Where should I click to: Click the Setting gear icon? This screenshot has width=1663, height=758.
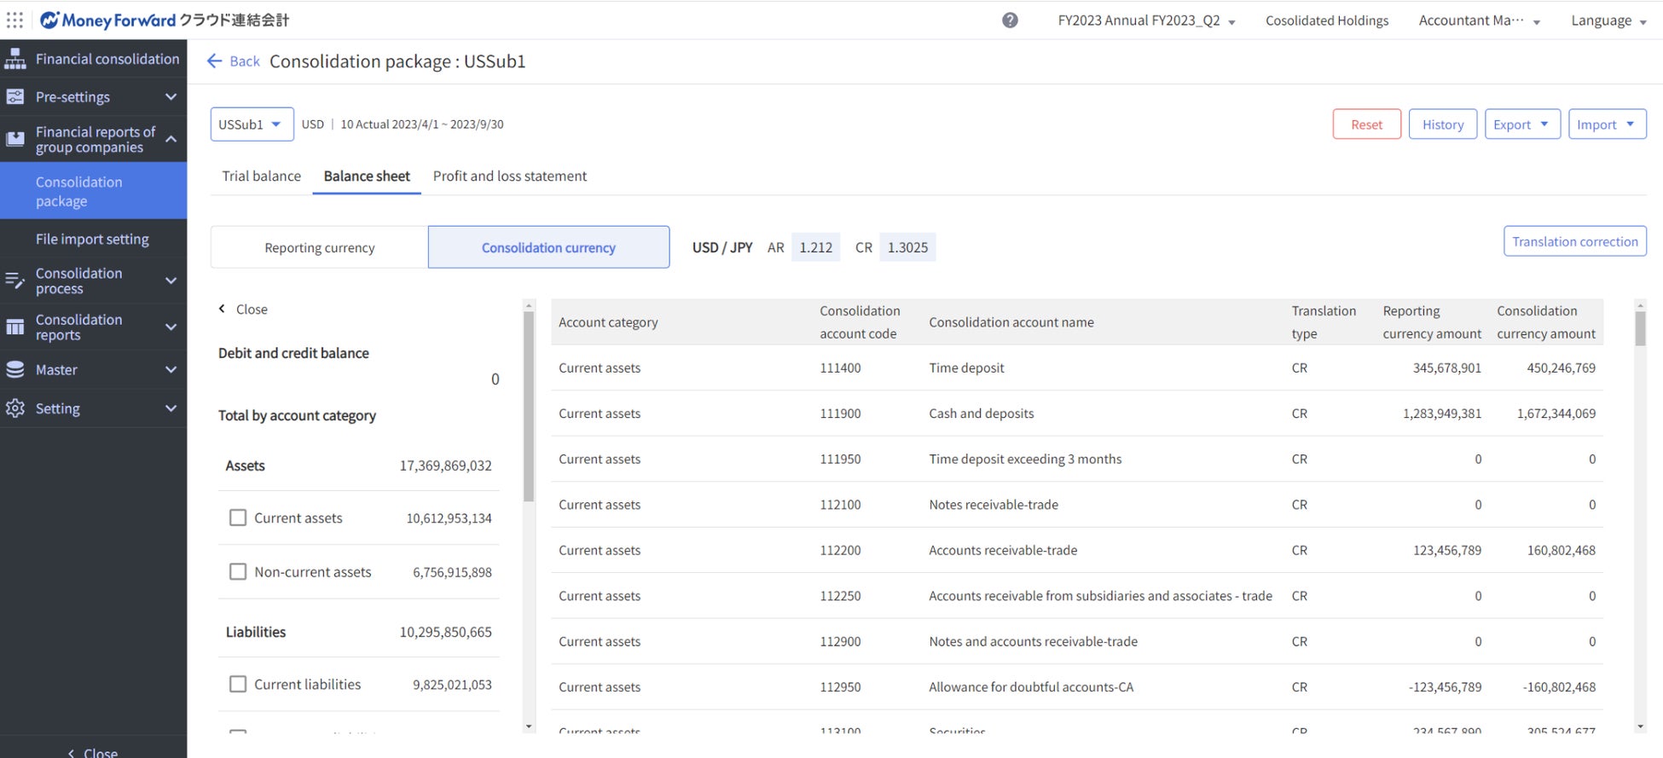(x=15, y=408)
